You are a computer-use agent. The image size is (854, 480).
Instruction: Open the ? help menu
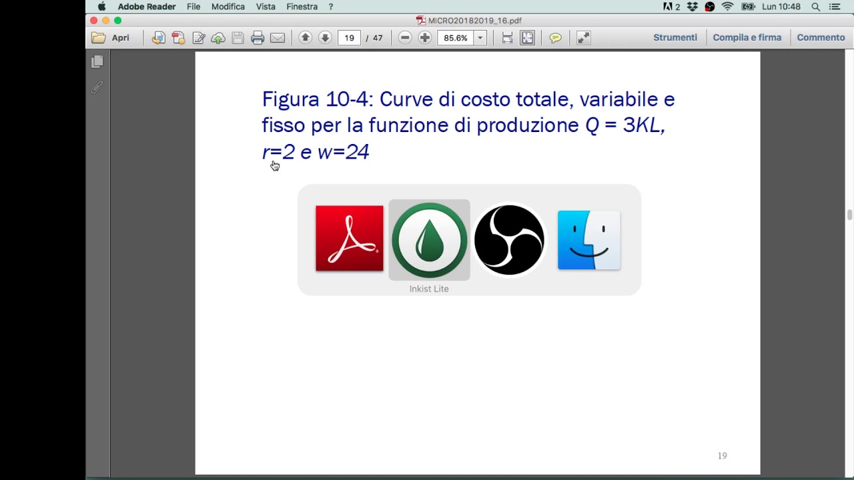pyautogui.click(x=330, y=7)
